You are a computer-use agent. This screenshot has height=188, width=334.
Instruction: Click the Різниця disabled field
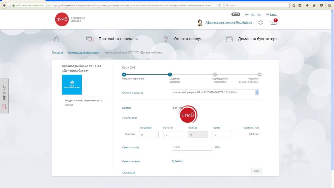198,135
